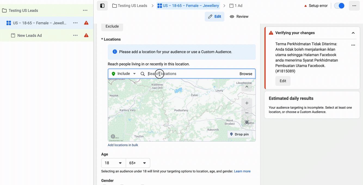This screenshot has width=363, height=185.
Task: Click the map zoom in plus button
Action: [x=247, y=103]
